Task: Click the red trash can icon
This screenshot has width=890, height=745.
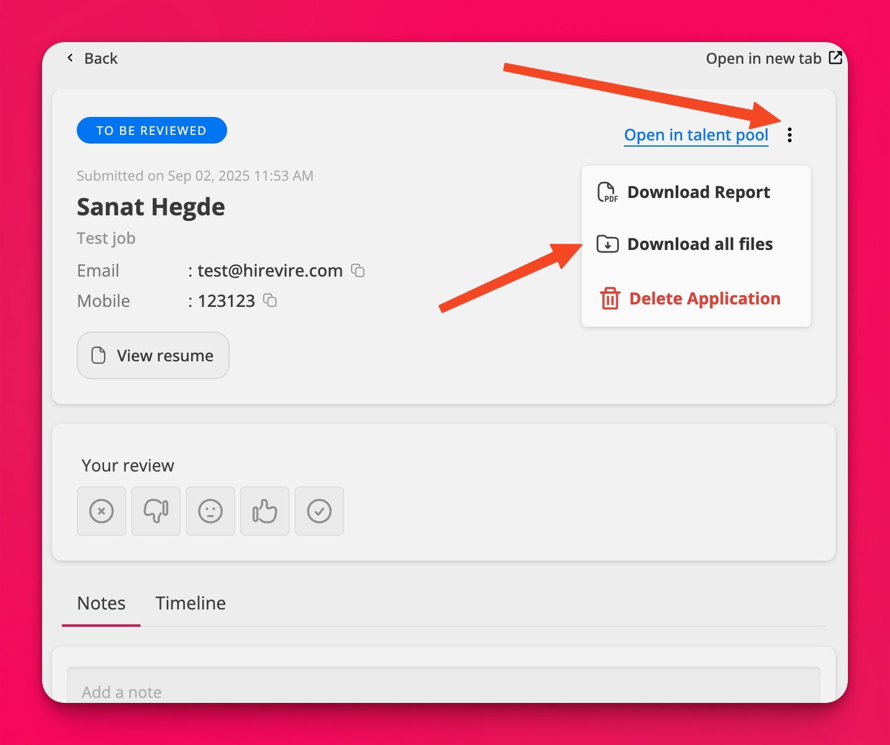Action: [x=610, y=298]
